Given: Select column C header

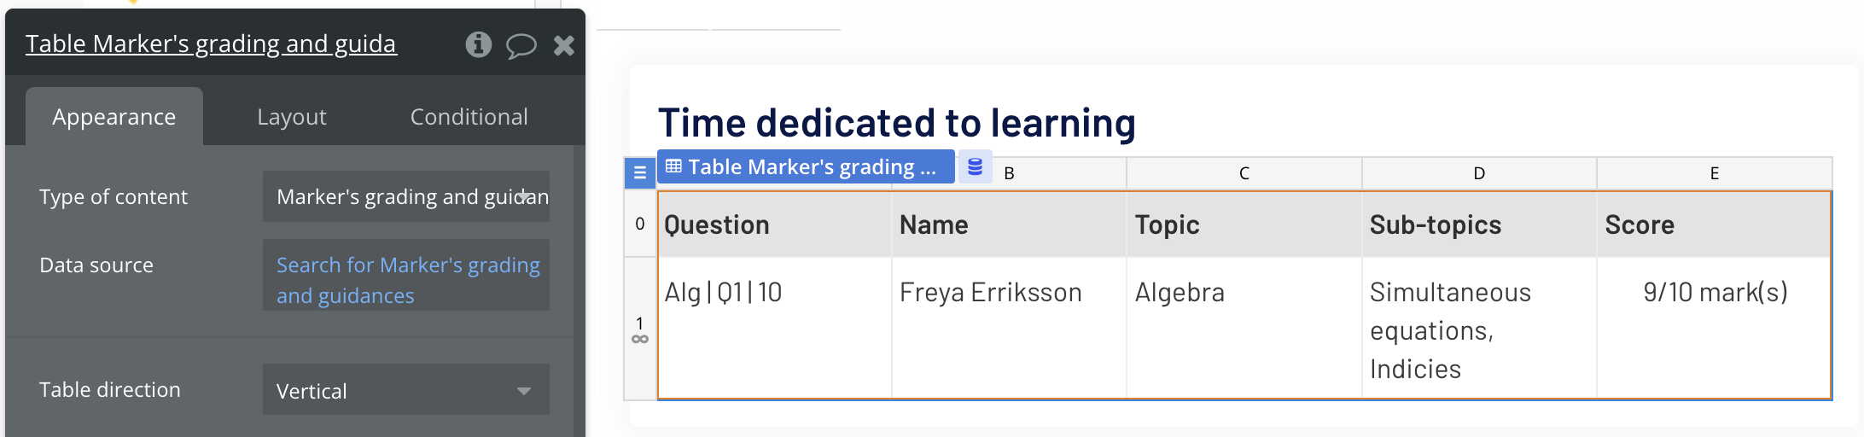Looking at the screenshot, I should pos(1244,173).
